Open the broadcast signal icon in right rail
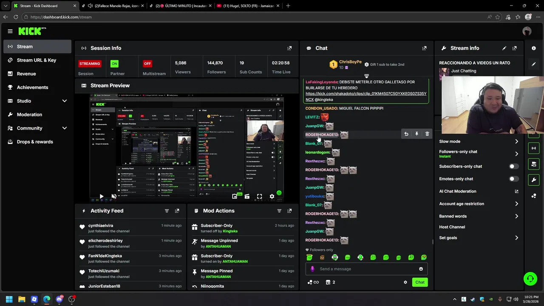This screenshot has width=544, height=306. 534,148
